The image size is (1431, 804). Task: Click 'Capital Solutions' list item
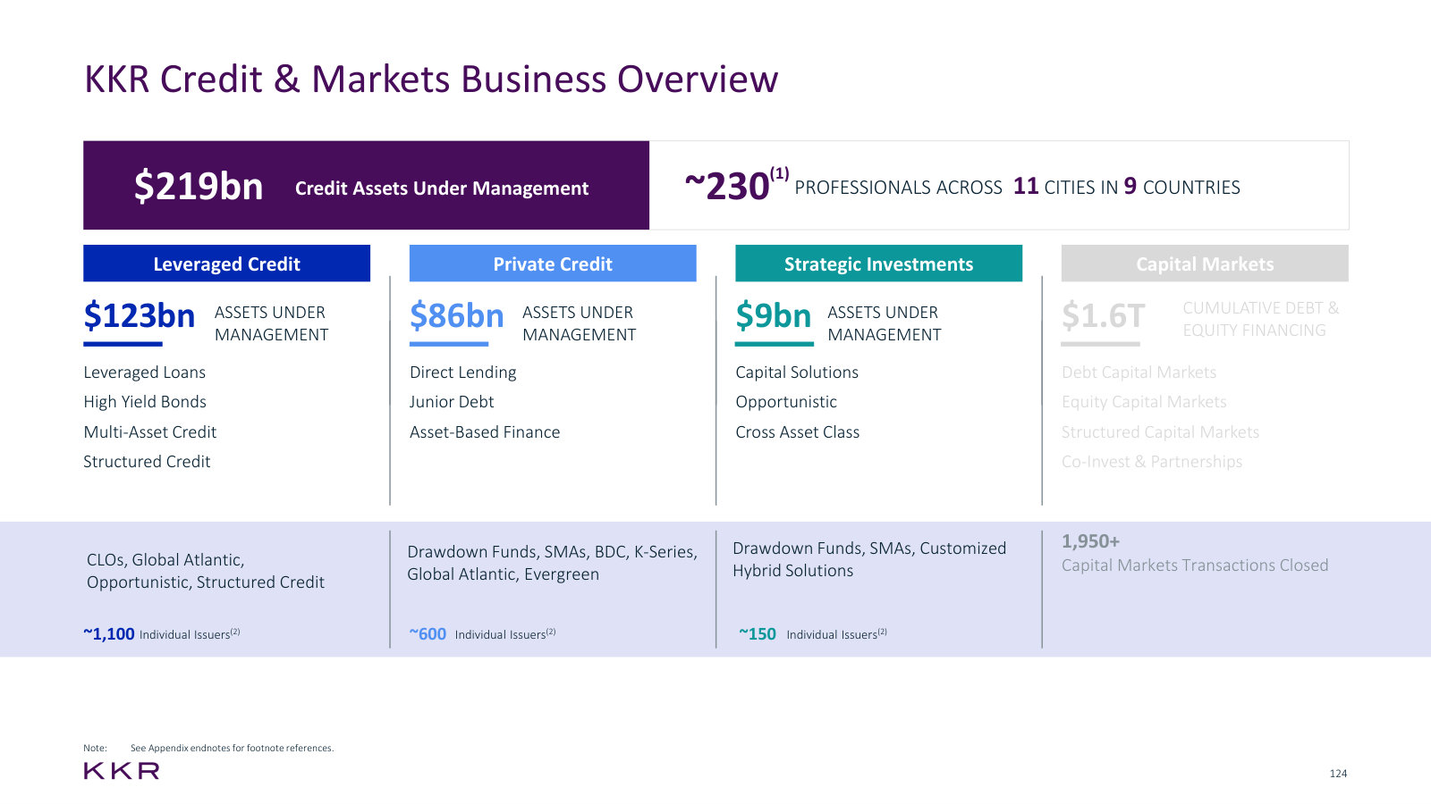[x=797, y=373]
